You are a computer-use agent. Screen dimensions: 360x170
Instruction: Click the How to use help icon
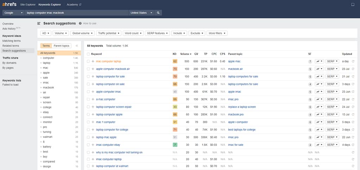point(80,24)
